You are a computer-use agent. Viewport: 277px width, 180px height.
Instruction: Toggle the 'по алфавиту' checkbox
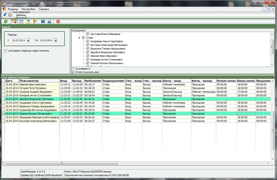pyautogui.click(x=73, y=69)
